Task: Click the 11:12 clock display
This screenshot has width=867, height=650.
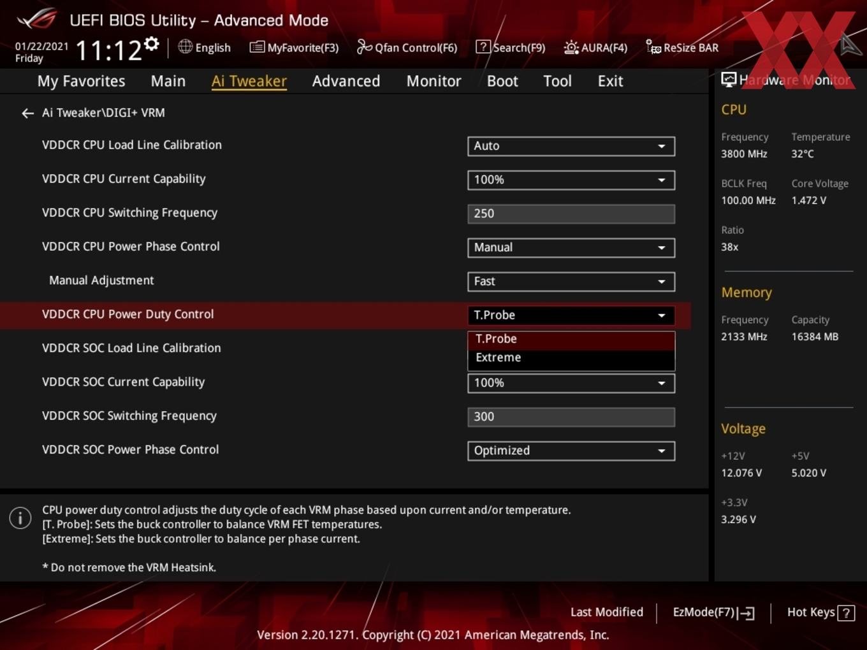Action: coord(108,50)
